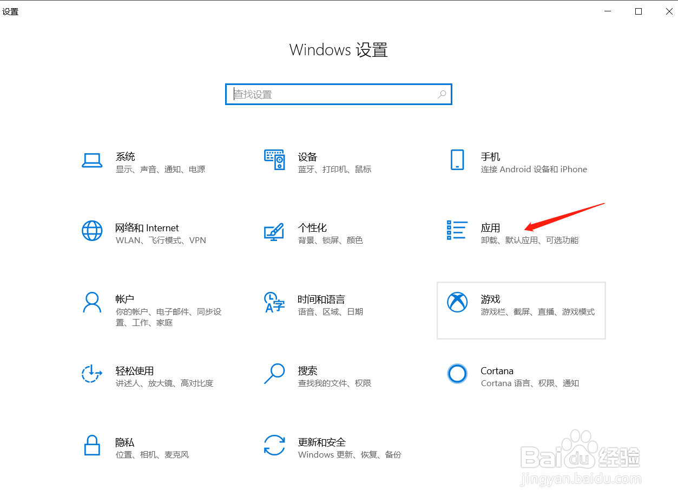The image size is (678, 502).
Task: Open the 系统 (System) settings icon
Action: 92,160
